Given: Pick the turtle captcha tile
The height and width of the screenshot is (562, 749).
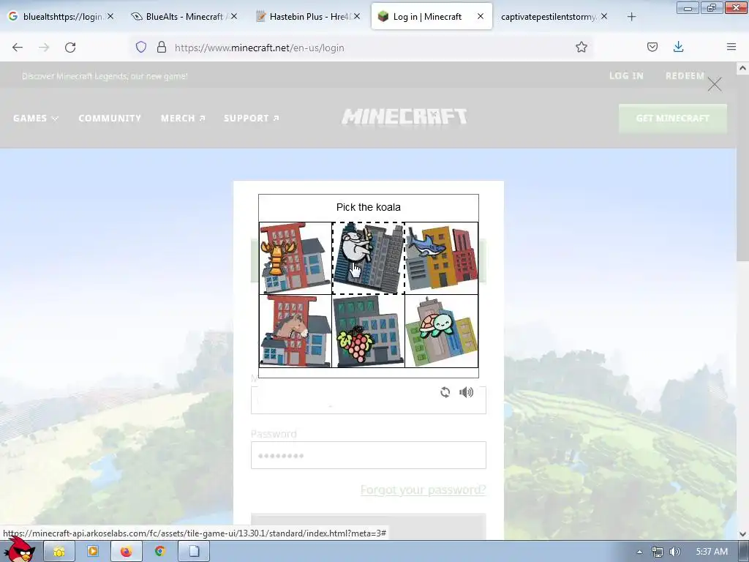Looking at the screenshot, I should point(441,331).
